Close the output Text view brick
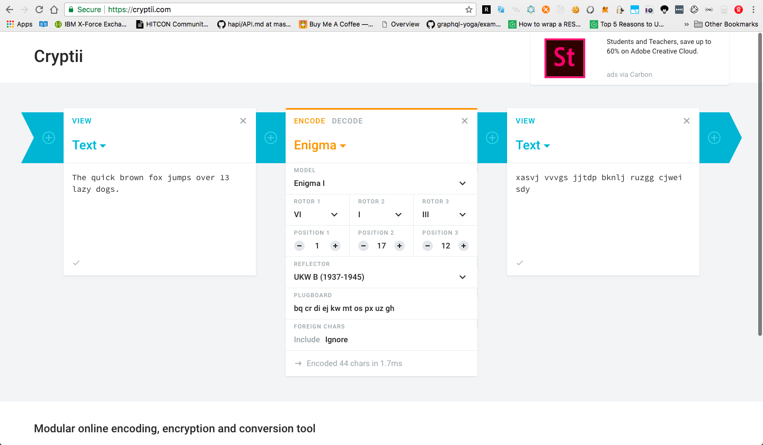 tap(687, 121)
